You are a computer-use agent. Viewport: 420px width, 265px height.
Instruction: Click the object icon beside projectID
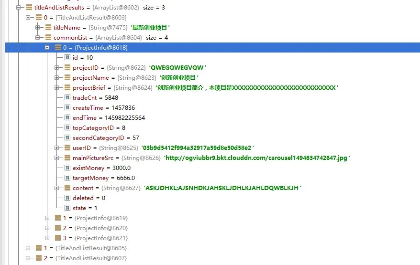[67, 68]
